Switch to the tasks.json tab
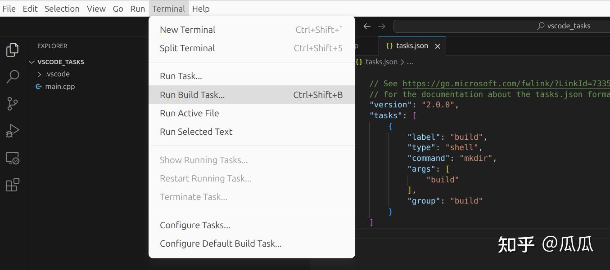The height and width of the screenshot is (270, 610). (x=411, y=45)
